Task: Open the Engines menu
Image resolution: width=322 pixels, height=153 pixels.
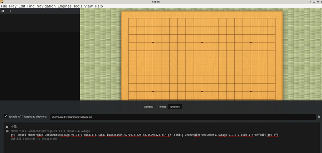Action: pyautogui.click(x=64, y=6)
